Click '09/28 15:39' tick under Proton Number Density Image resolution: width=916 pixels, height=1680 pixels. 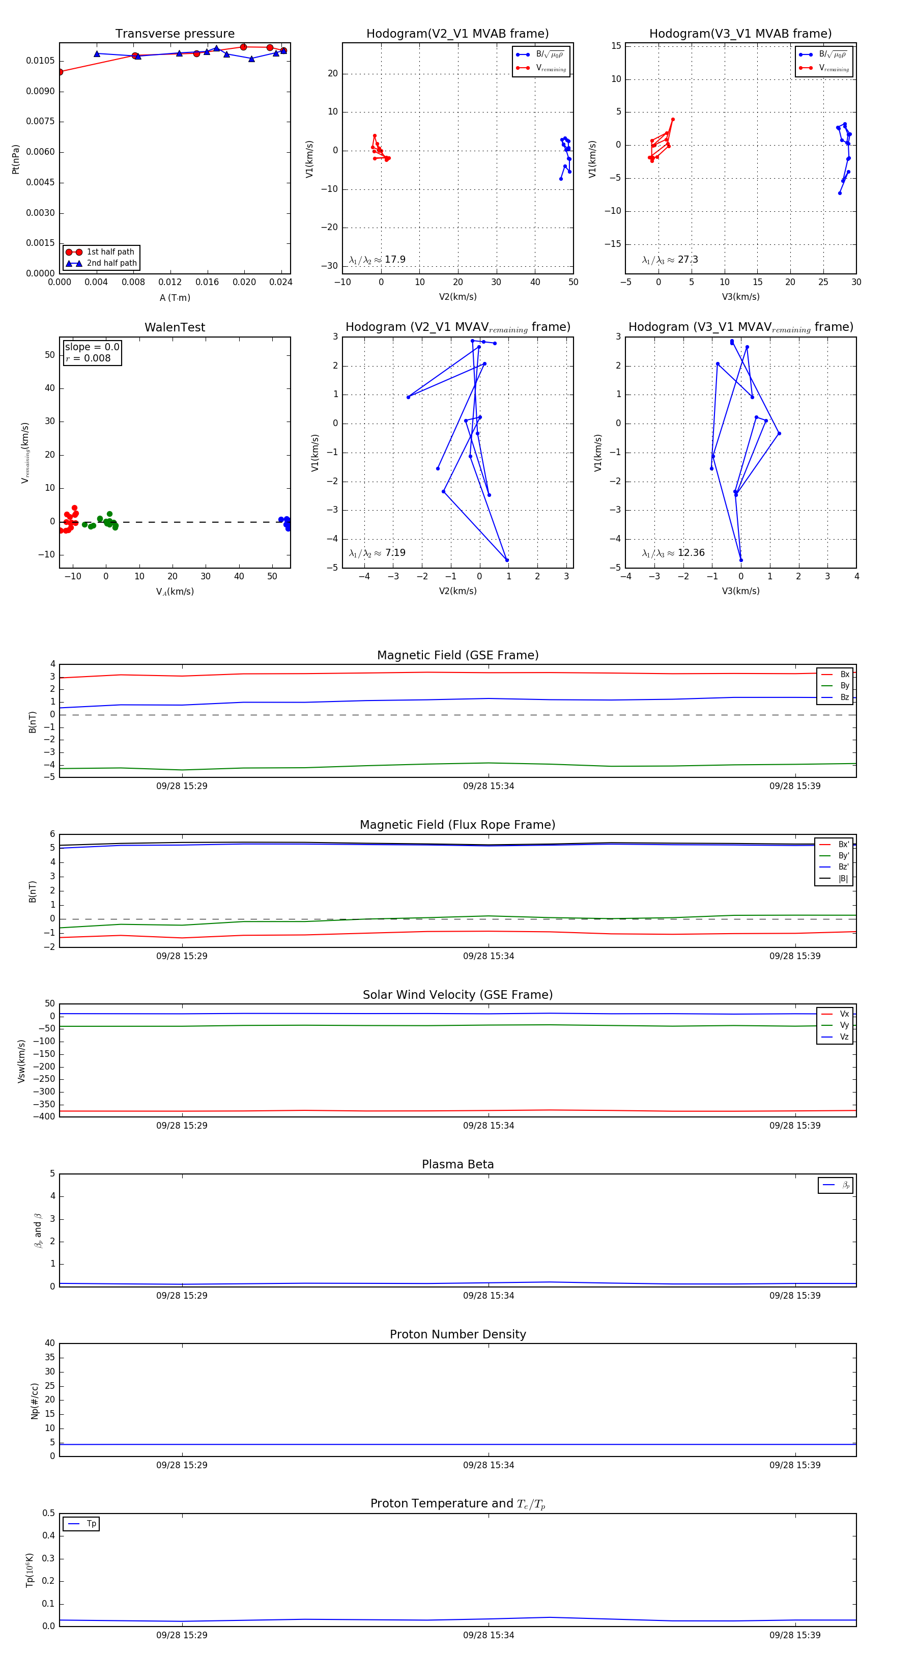coord(795,1465)
